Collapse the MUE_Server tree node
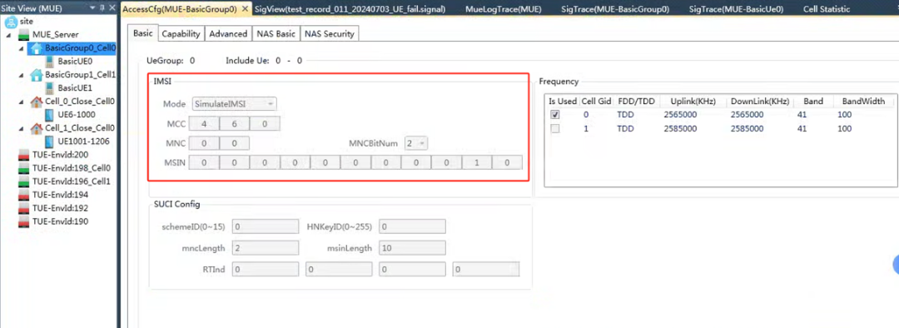Viewport: 899px width, 328px height. [x=9, y=35]
